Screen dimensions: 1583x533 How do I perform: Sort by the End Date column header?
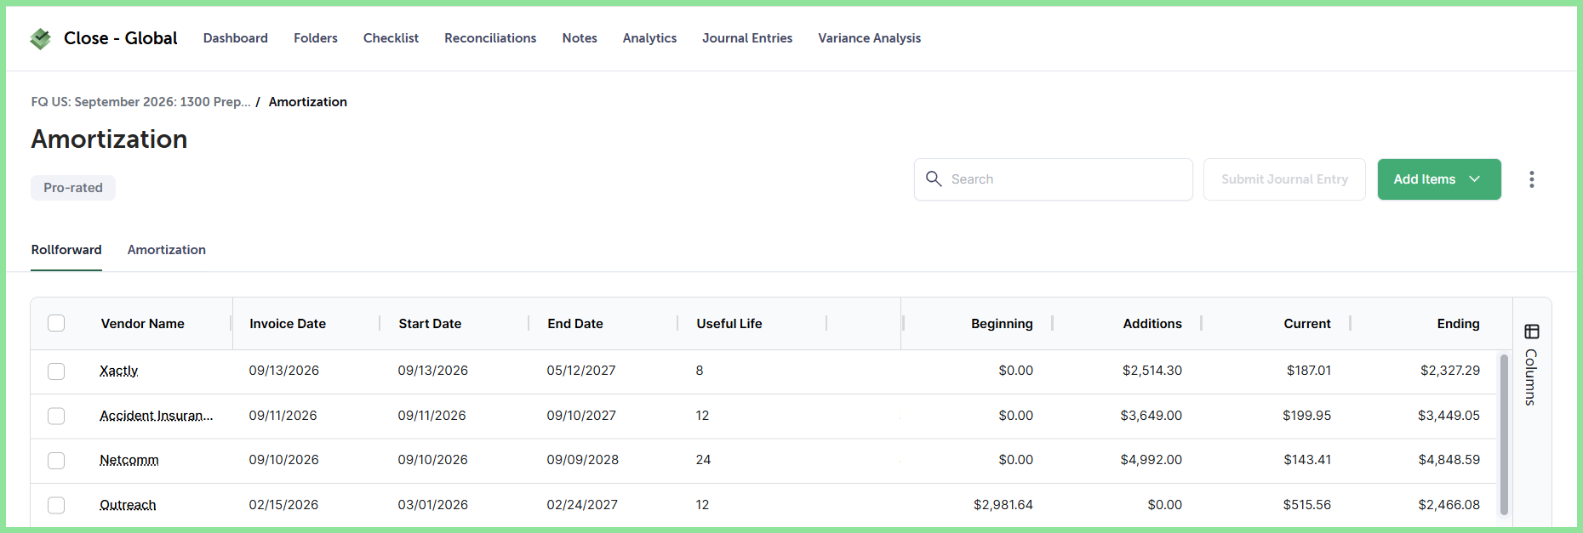[575, 324]
